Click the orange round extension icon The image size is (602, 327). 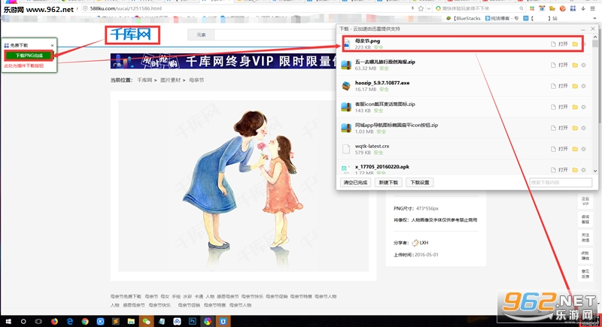point(562,8)
